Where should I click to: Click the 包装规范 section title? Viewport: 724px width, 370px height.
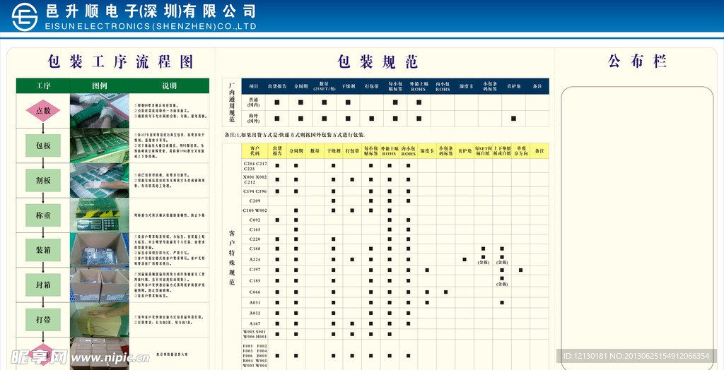[x=378, y=61]
